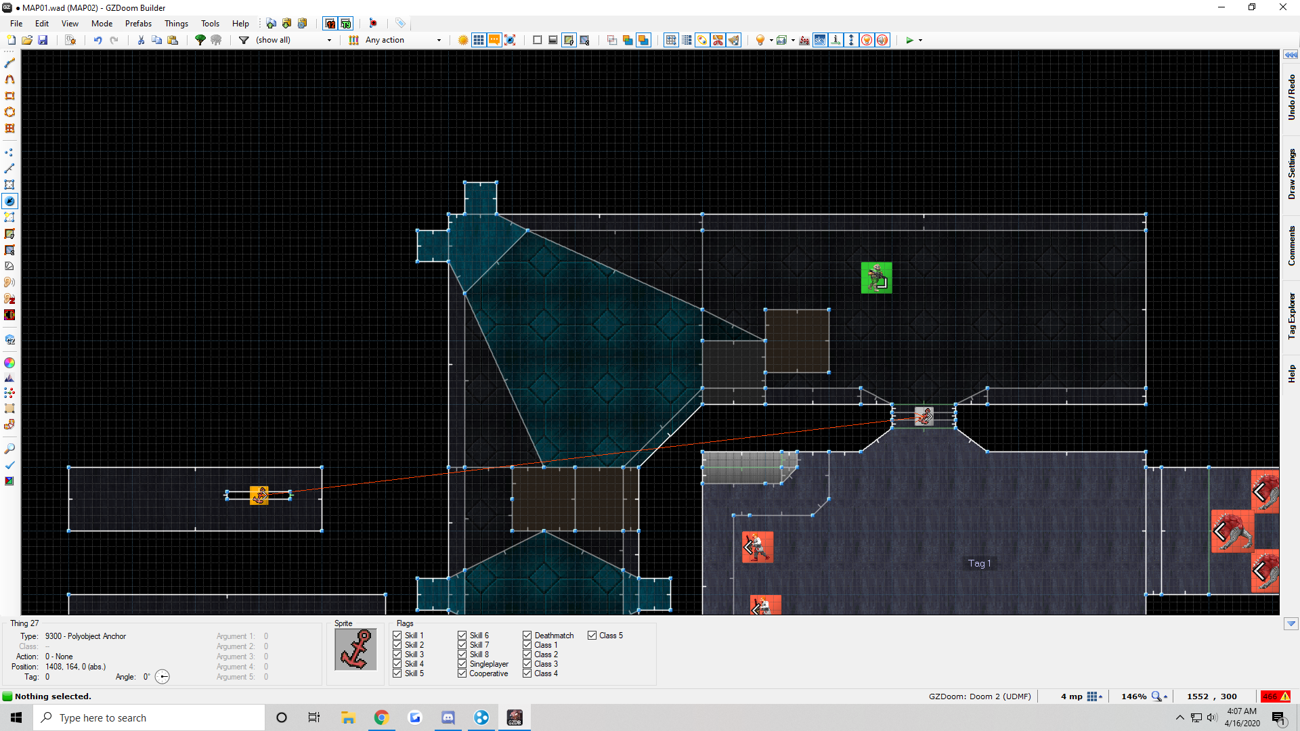
Task: Open the Prefabs menu
Action: tap(138, 24)
